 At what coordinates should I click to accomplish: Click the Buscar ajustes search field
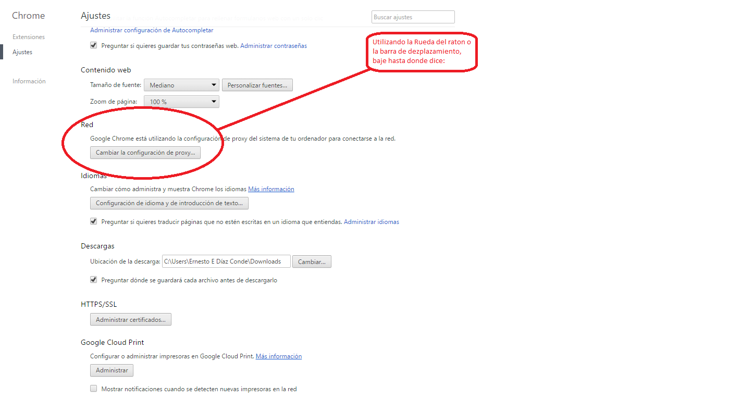click(413, 17)
